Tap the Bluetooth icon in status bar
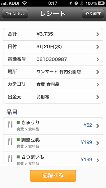 click(82, 3)
